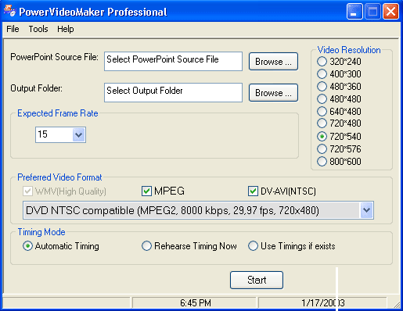Viewport: 403px width, 311px height.
Task: Open the File menu
Action: click(13, 29)
